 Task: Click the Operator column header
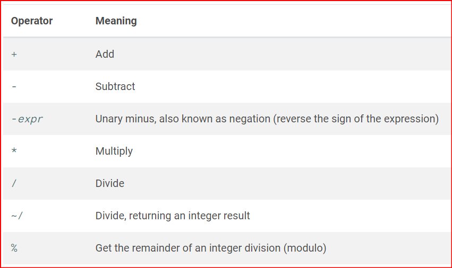tap(32, 21)
